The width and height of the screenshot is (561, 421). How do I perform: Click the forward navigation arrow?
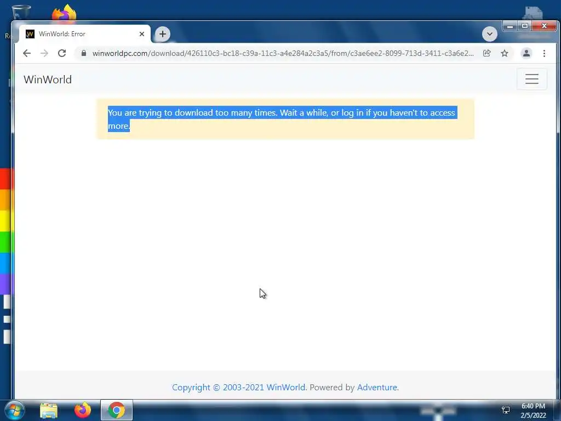click(x=44, y=53)
